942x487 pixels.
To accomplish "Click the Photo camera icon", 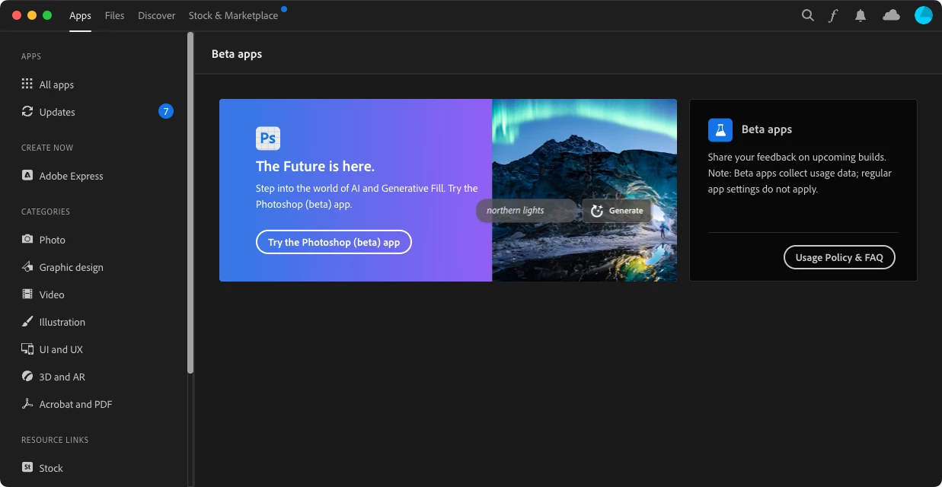I will click(x=27, y=239).
